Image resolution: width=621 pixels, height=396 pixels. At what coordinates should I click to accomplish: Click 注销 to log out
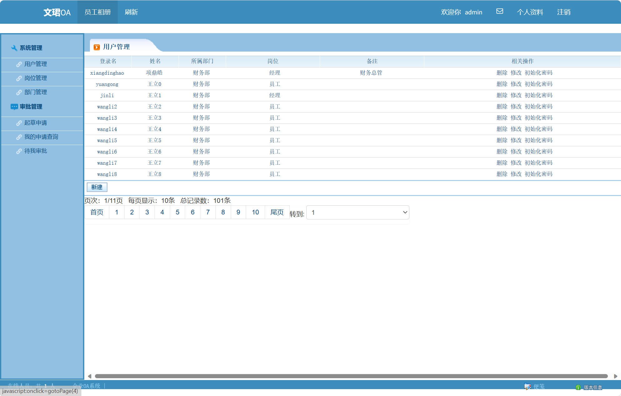(x=564, y=12)
